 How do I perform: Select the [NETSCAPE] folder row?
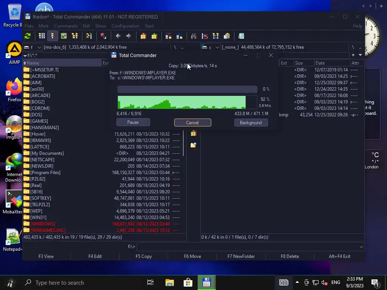coord(103,160)
